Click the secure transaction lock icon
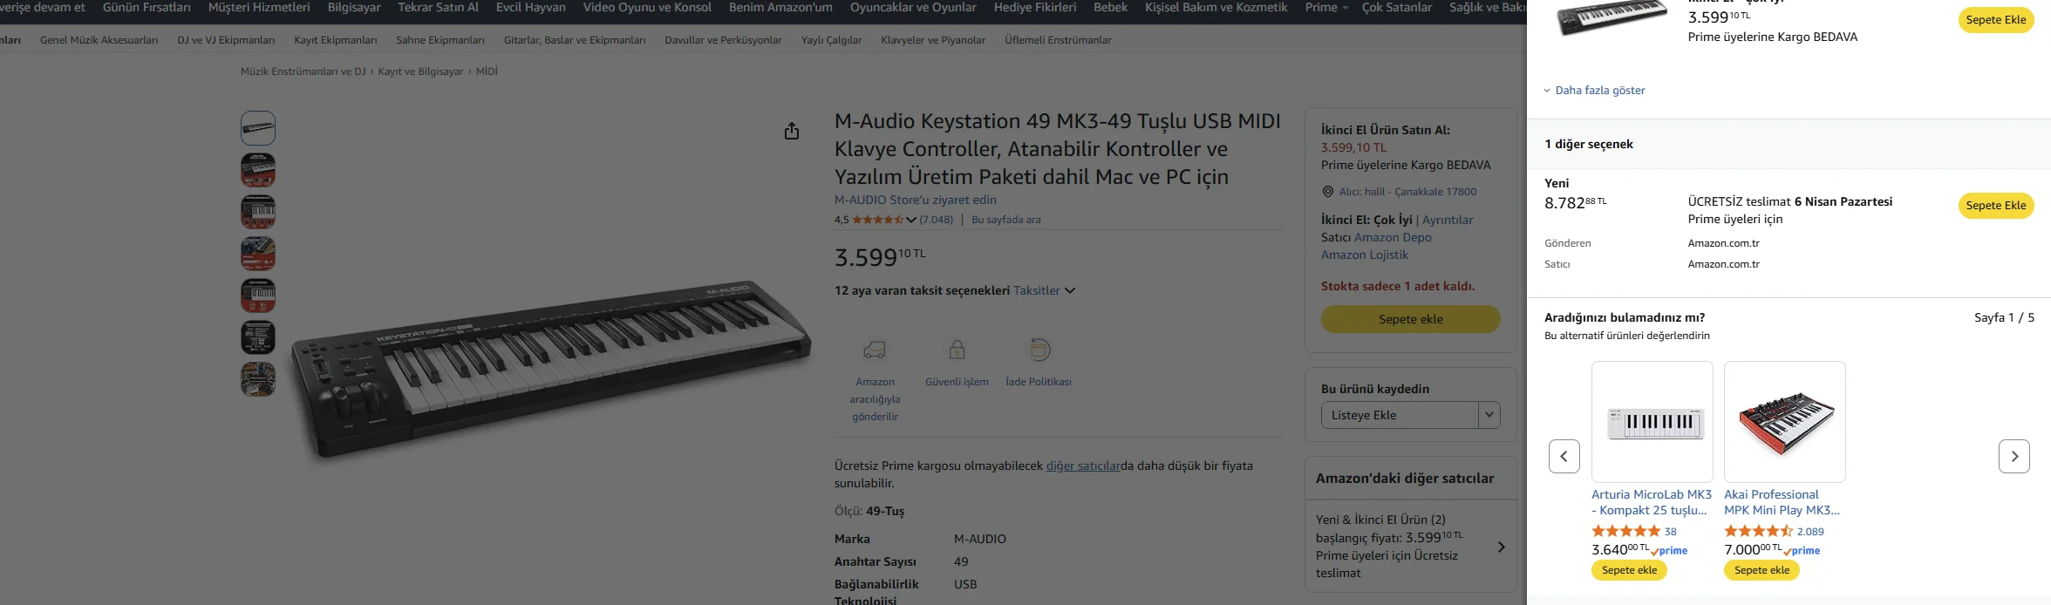This screenshot has height=605, width=2051. coord(957,350)
